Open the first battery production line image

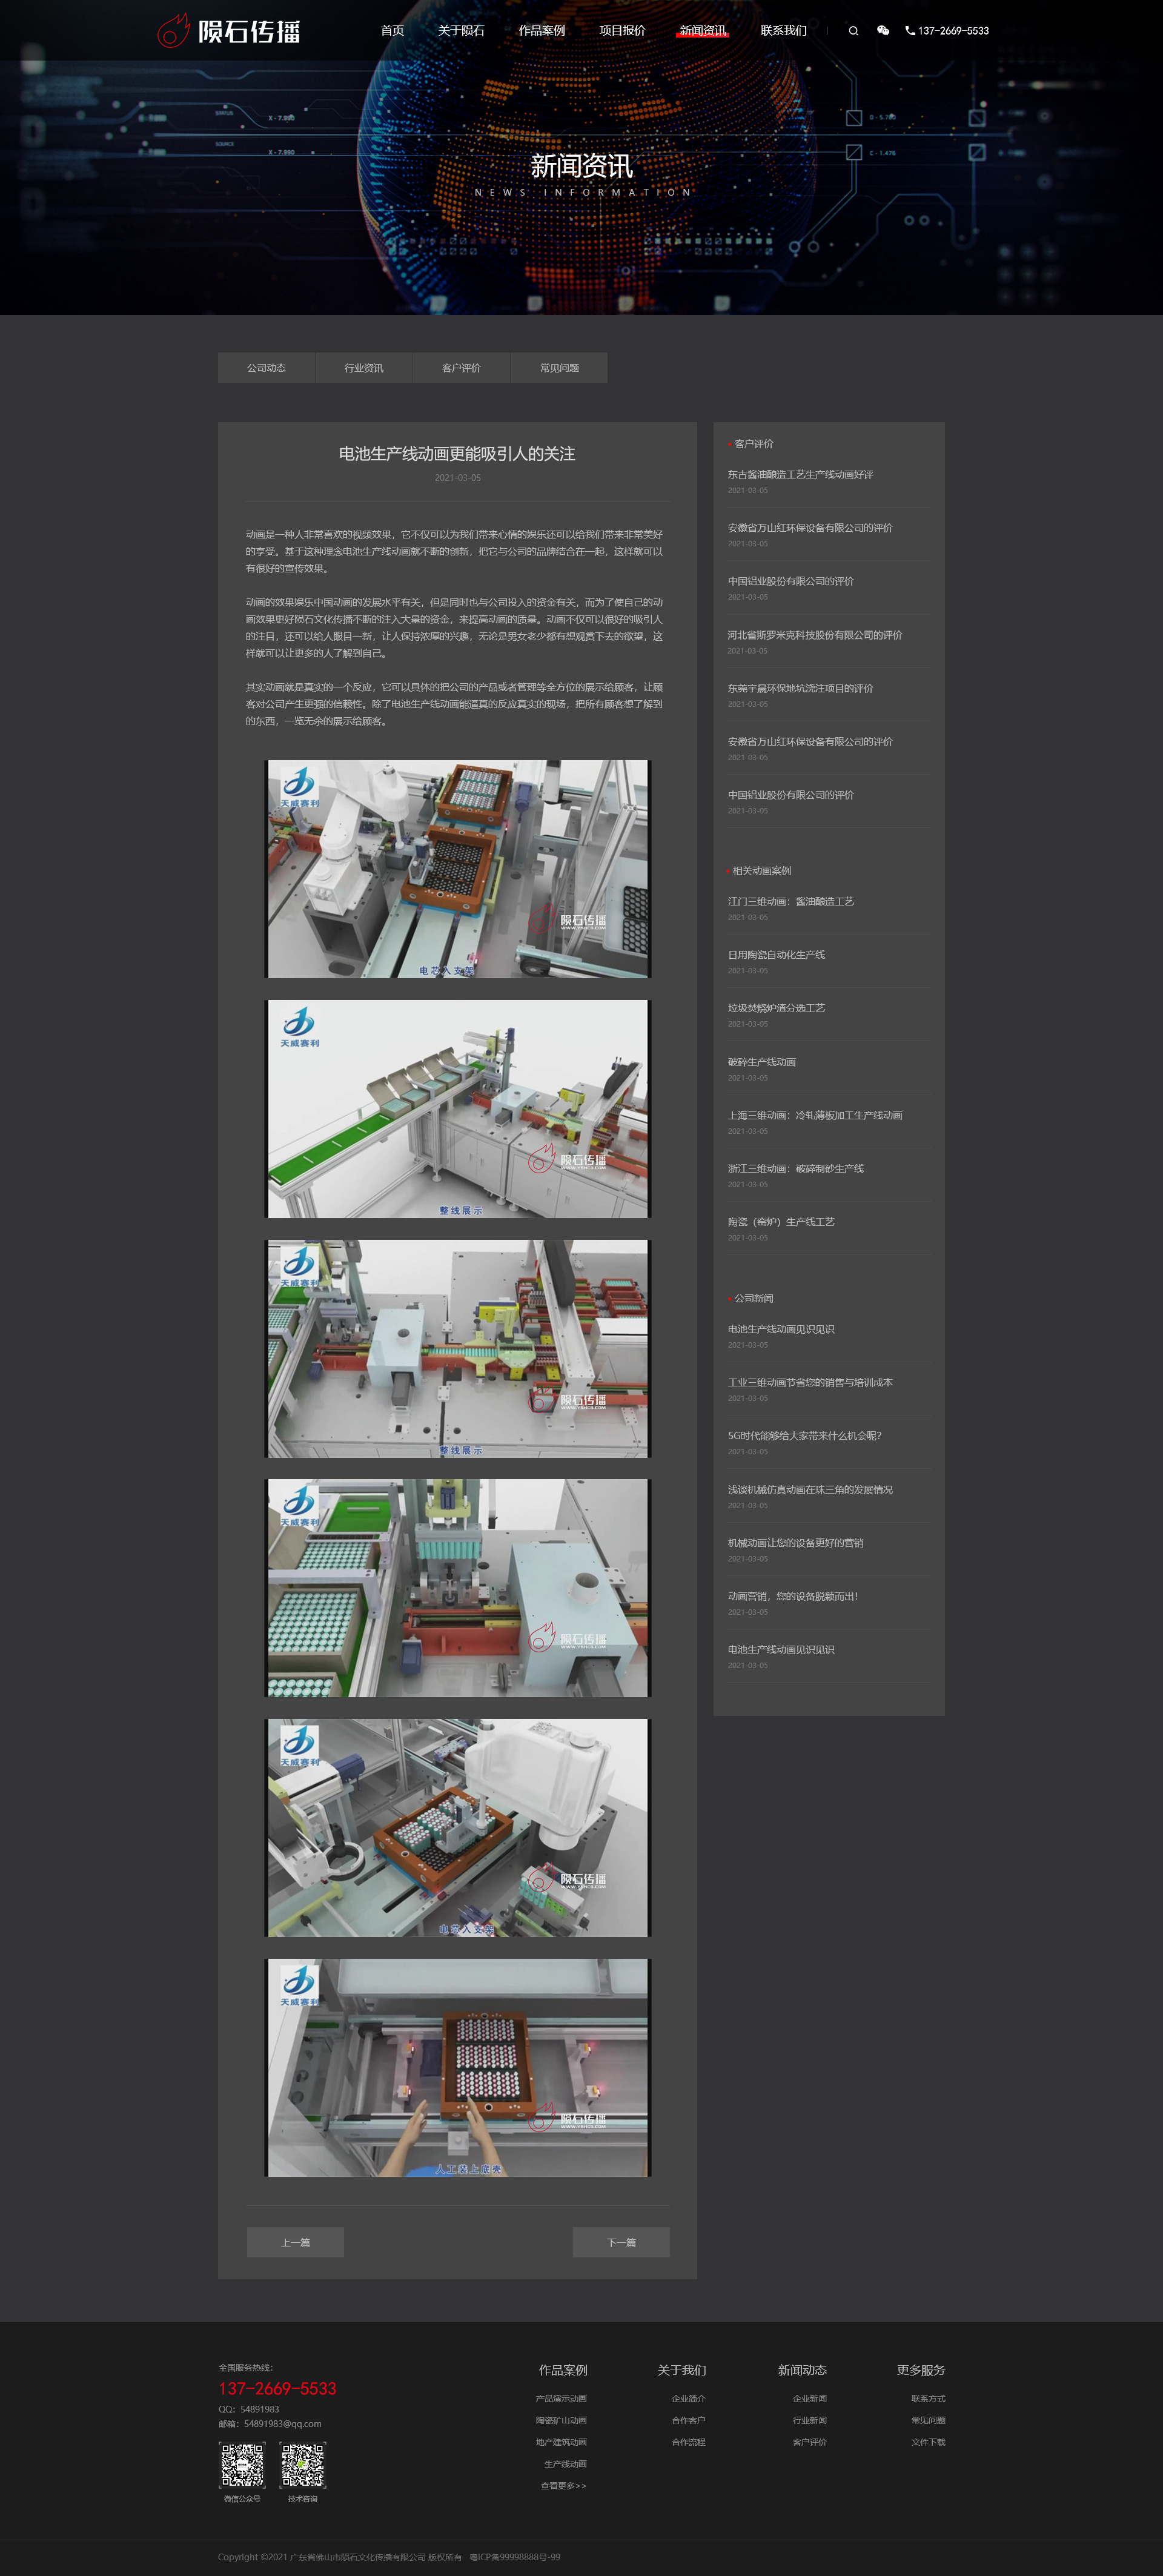(x=457, y=868)
